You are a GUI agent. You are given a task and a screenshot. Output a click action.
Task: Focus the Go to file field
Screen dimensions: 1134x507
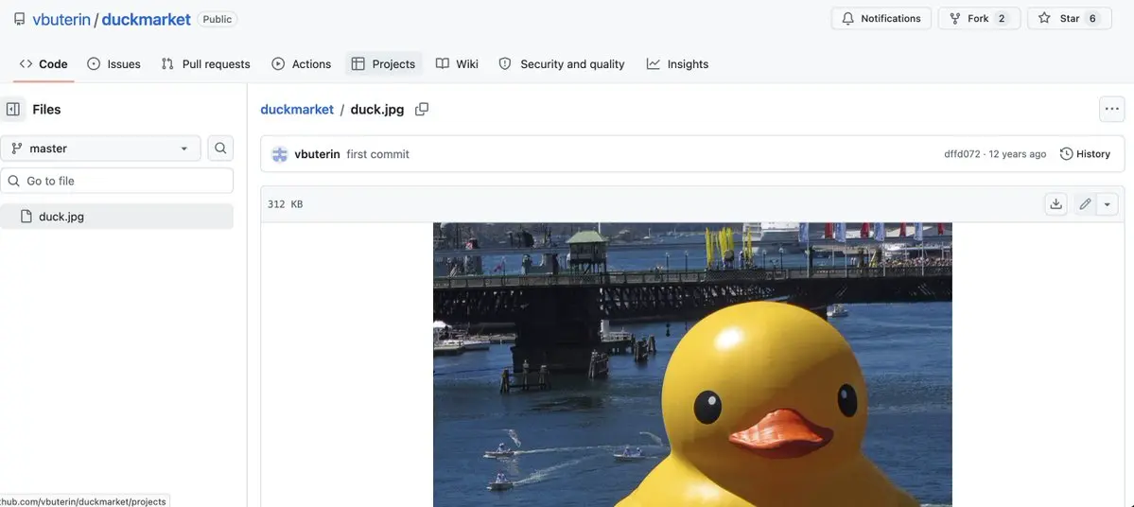pyautogui.click(x=116, y=181)
